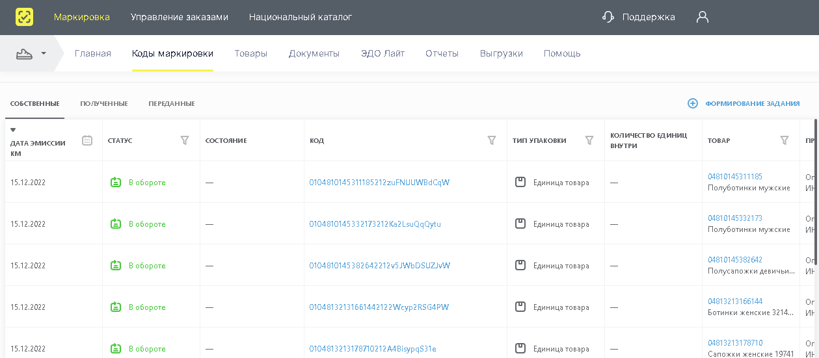The height and width of the screenshot is (358, 819).
Task: Click Полусапожки девичьи product name
Action: 753,271
